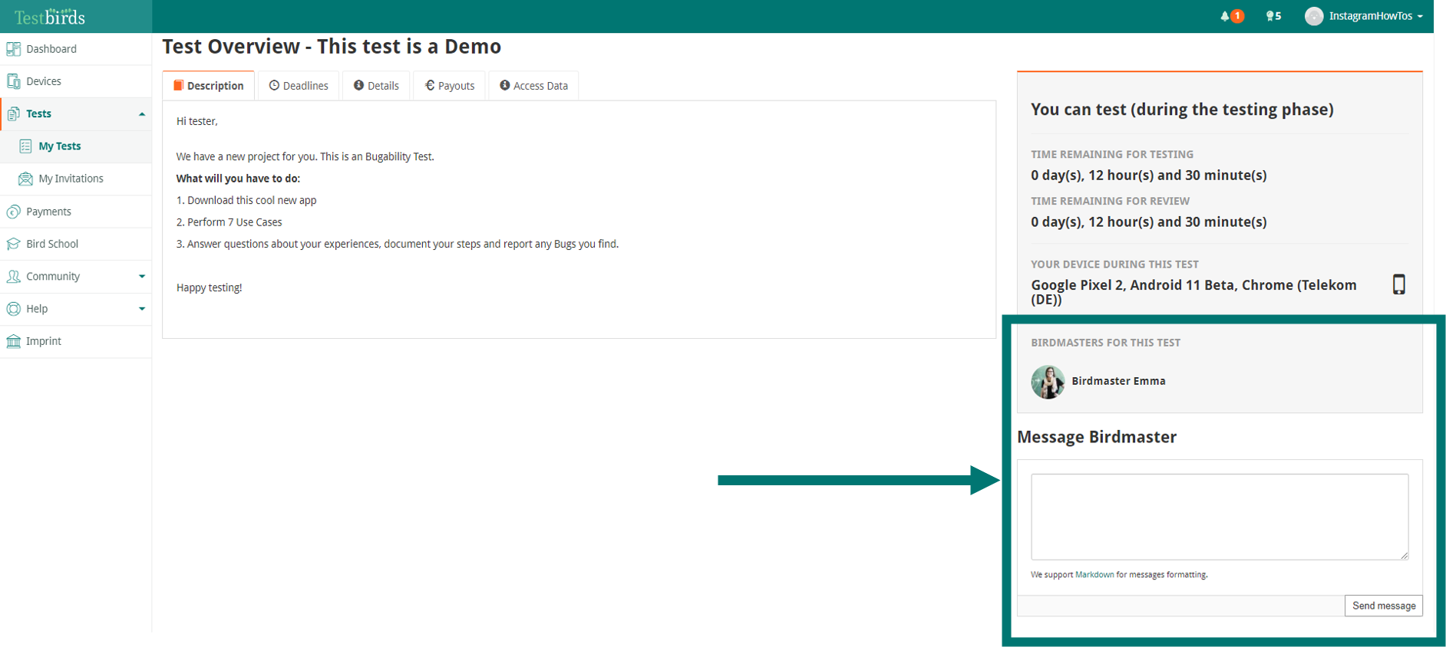Click the lightbulb points icon
Screen dimensions: 1446x647
tap(1269, 16)
